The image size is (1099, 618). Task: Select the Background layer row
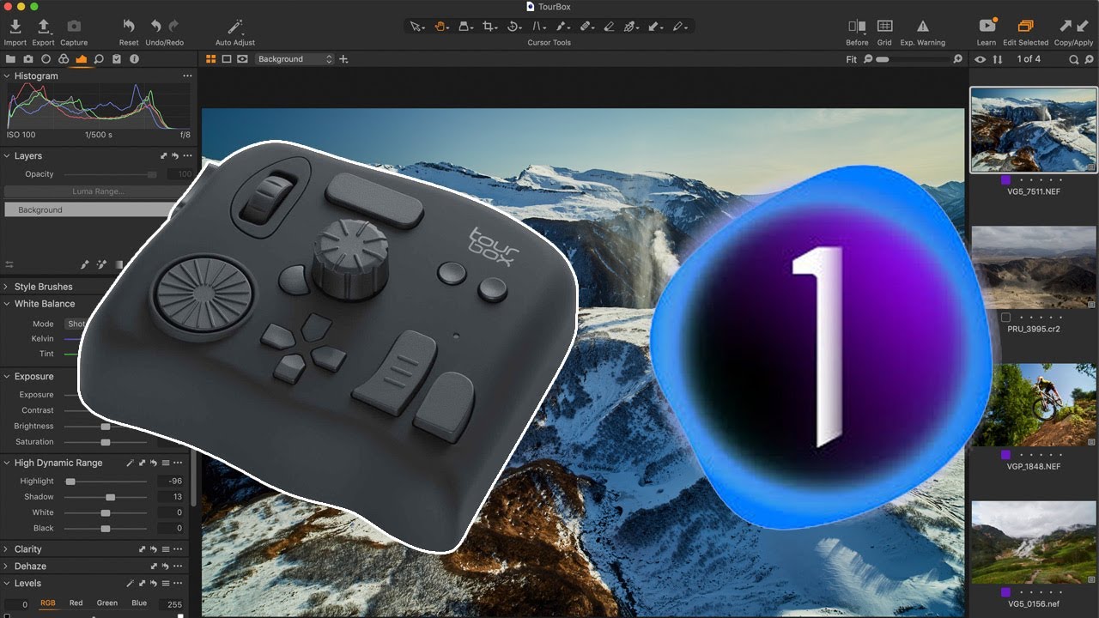click(89, 209)
